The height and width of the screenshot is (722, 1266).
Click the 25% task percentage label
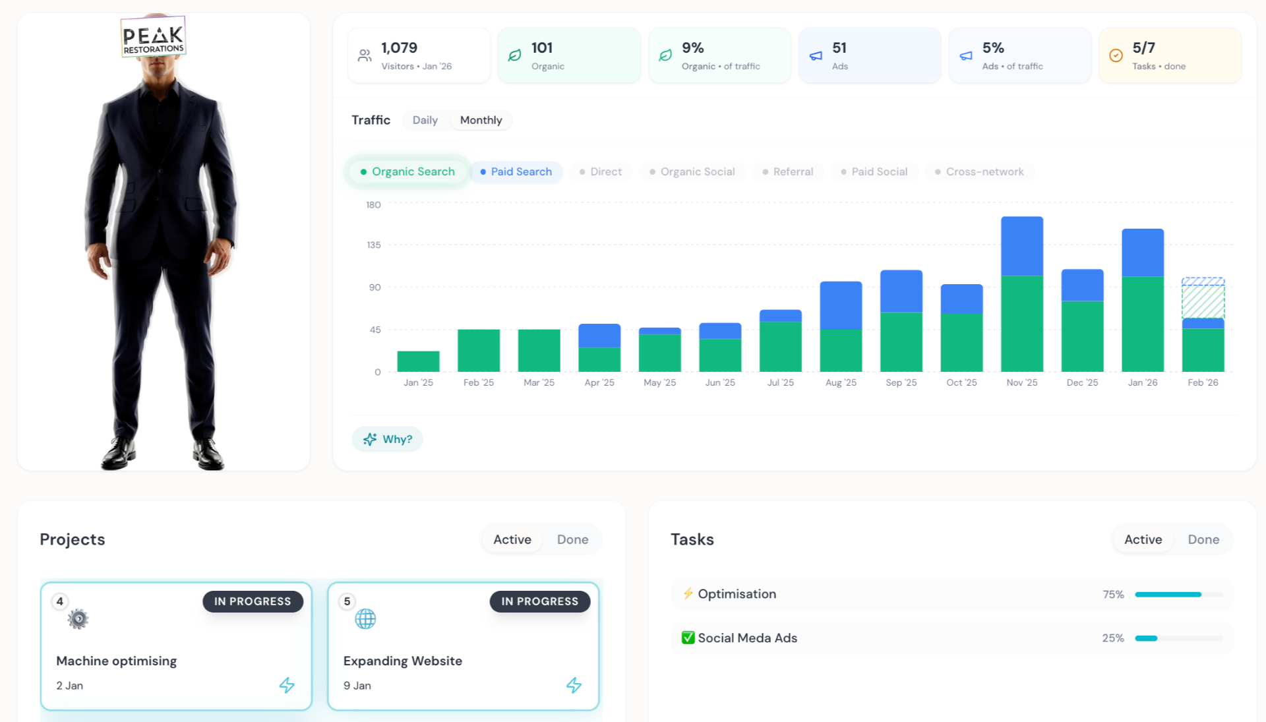click(x=1113, y=638)
